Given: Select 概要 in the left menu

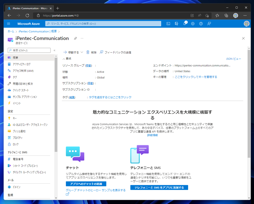Looking at the screenshot, I should [29, 57].
